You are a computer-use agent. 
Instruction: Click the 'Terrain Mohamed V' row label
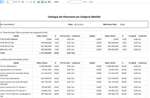8,66
